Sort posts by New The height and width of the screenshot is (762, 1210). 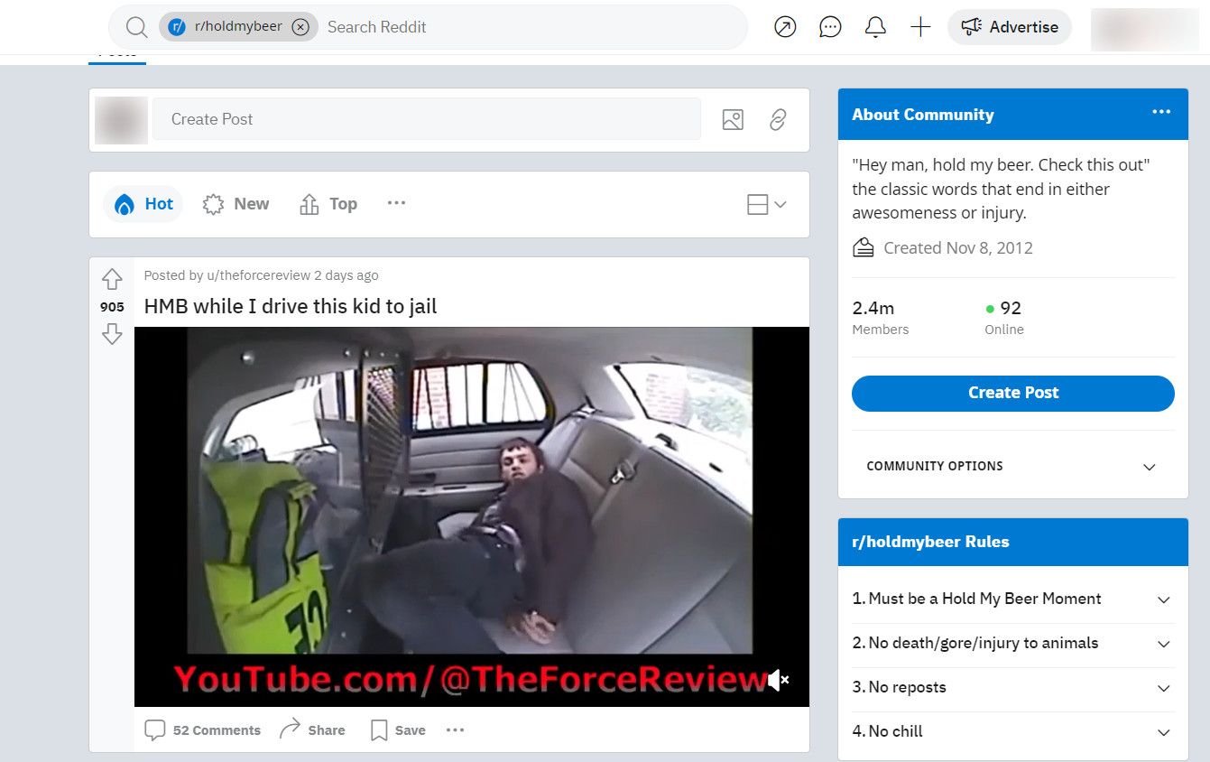pos(236,204)
